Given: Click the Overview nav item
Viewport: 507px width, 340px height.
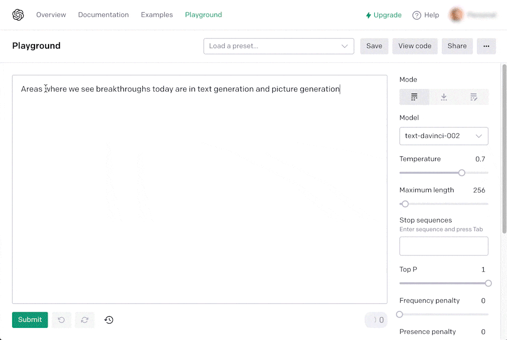Looking at the screenshot, I should click(x=51, y=15).
